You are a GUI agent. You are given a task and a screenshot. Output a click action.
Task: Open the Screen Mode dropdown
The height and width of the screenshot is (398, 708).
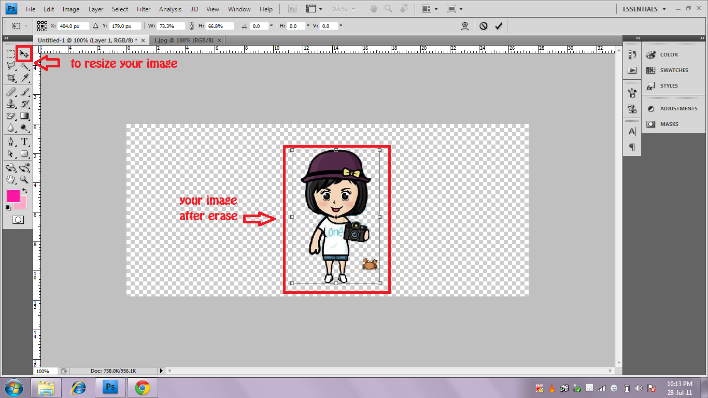[x=455, y=9]
